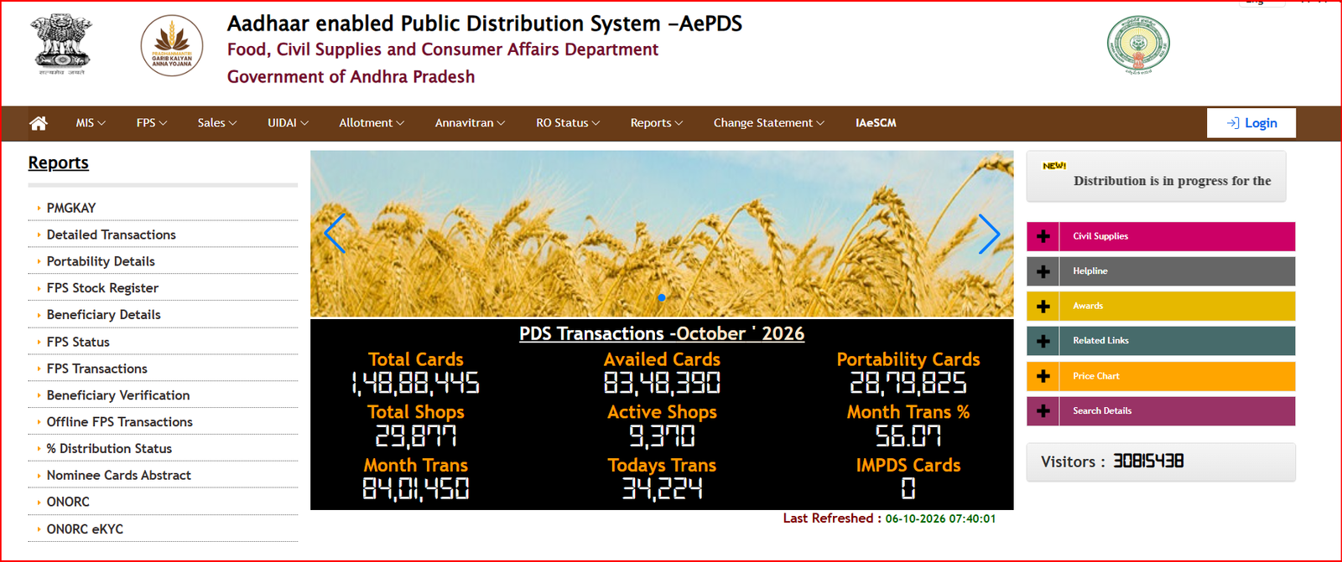Image resolution: width=1342 pixels, height=562 pixels.
Task: Click the Visitors counter box
Action: (1161, 462)
